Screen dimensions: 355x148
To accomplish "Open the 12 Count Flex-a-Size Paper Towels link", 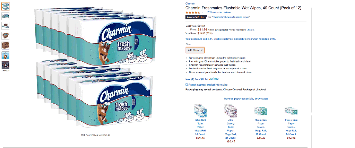I will [x=261, y=127].
